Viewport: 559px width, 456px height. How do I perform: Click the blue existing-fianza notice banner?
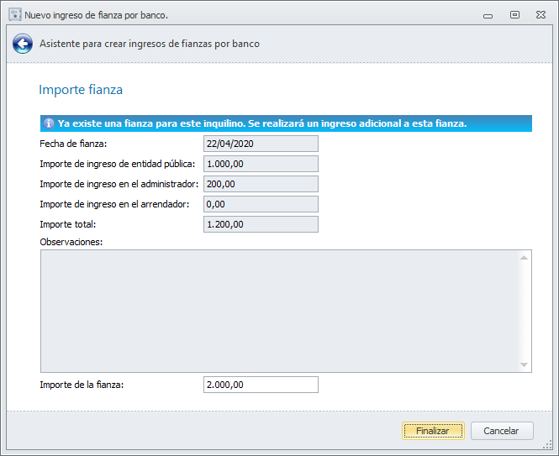click(x=286, y=123)
